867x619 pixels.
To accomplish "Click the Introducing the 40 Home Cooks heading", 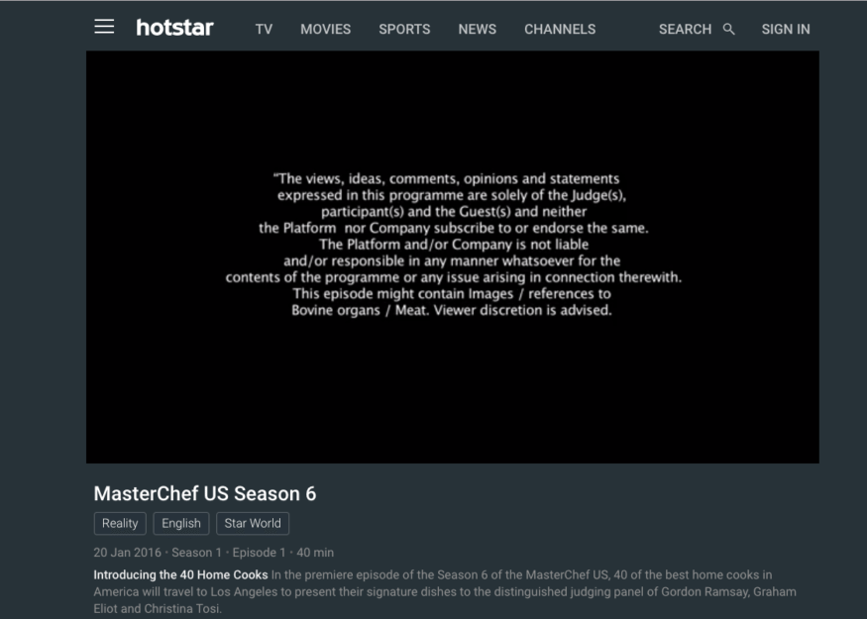I will [x=180, y=574].
